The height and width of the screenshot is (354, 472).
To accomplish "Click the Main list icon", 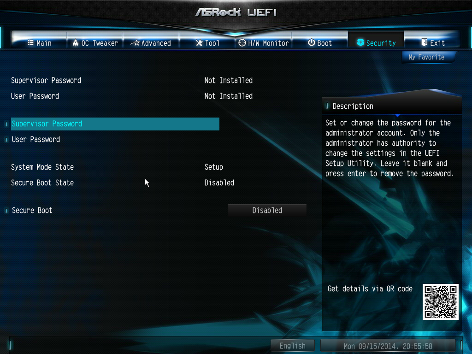I will tap(30, 43).
